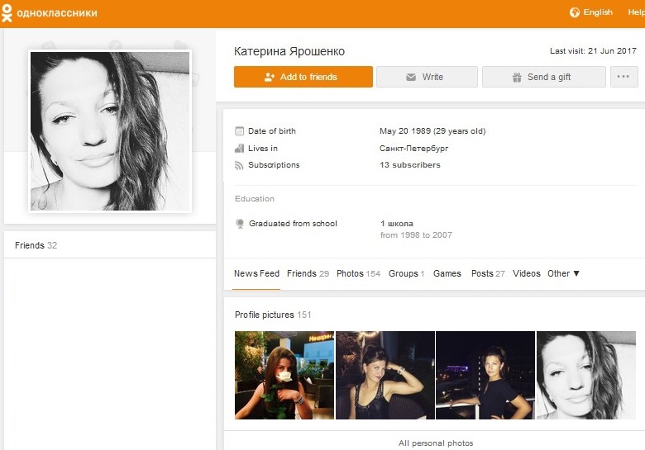Open the night balcony photo
The width and height of the screenshot is (645, 450).
485,375
